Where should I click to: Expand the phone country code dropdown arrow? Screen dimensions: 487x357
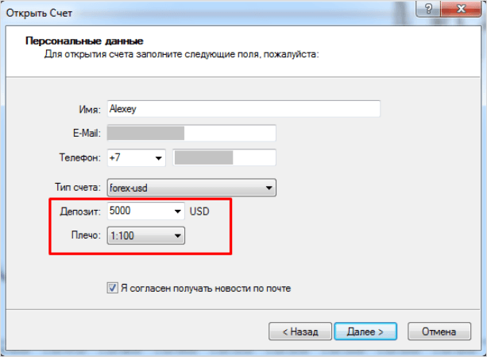158,158
